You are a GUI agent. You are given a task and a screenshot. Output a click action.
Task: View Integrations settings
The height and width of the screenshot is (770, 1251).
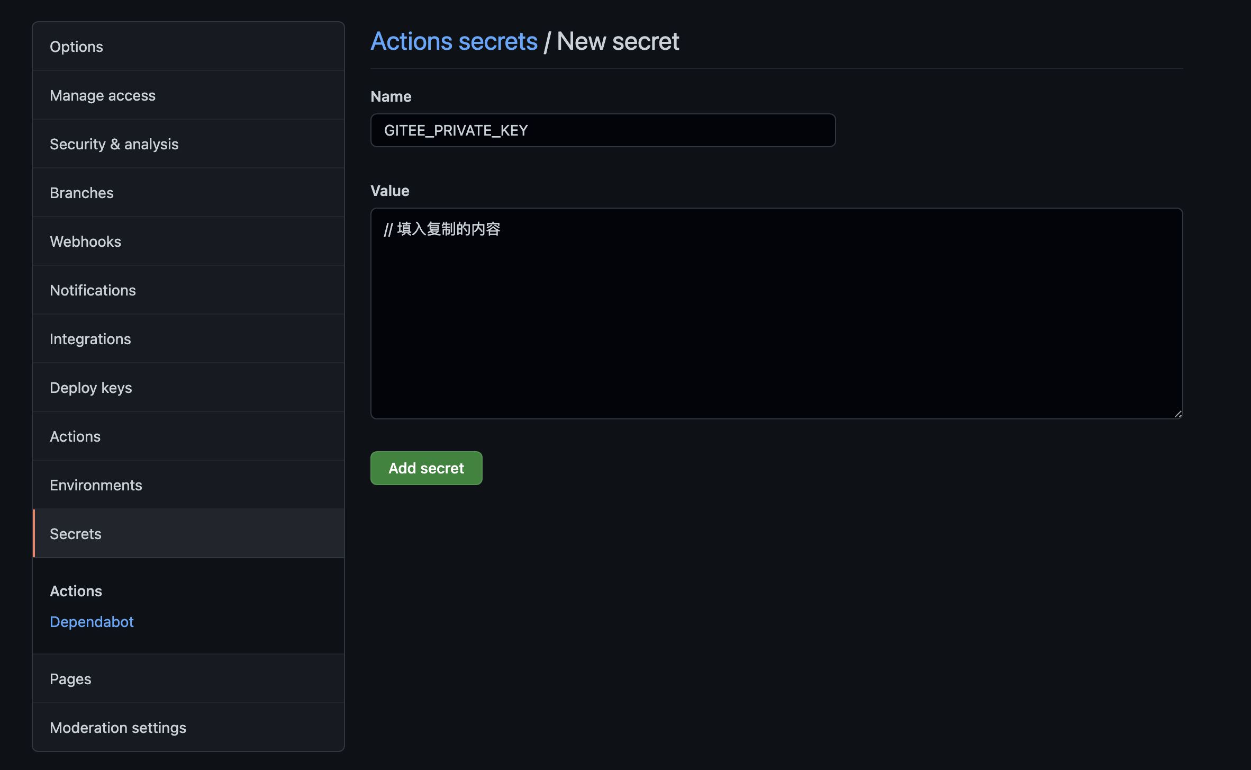point(90,339)
